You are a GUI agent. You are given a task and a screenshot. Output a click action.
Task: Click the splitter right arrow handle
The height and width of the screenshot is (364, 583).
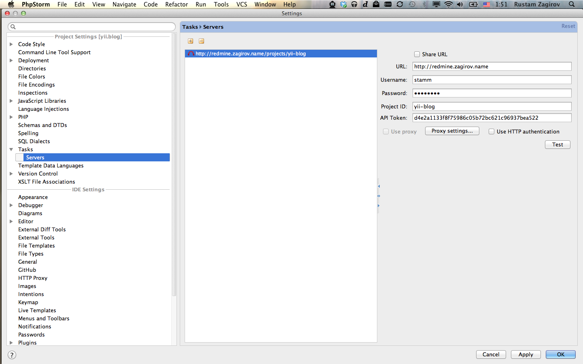click(379, 205)
